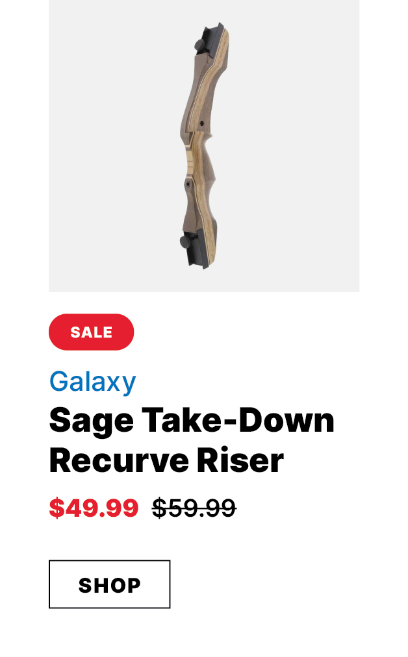Click the lower bushing hole on the riser

point(188,184)
